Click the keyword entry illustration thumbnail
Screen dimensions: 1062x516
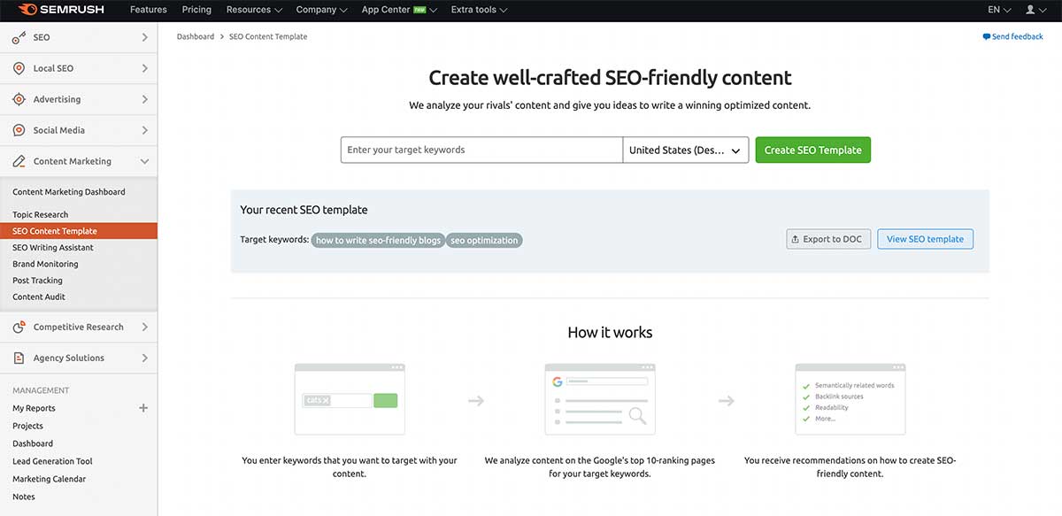pos(350,399)
